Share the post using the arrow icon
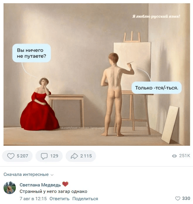 pyautogui.click(x=74, y=156)
